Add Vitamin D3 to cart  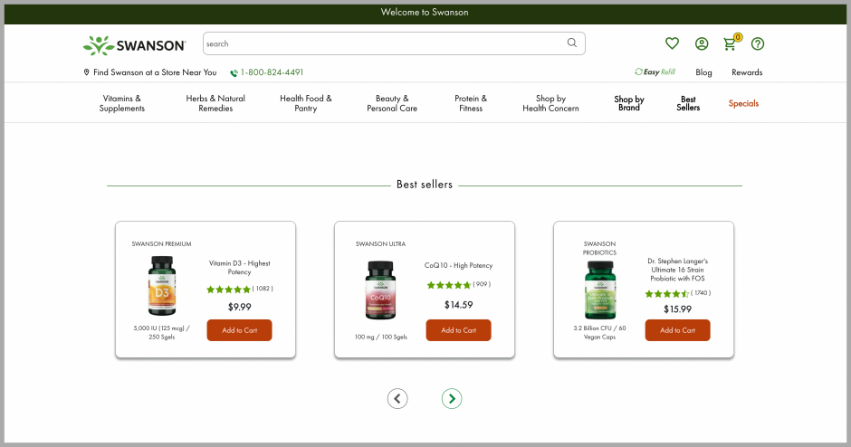[x=239, y=330]
